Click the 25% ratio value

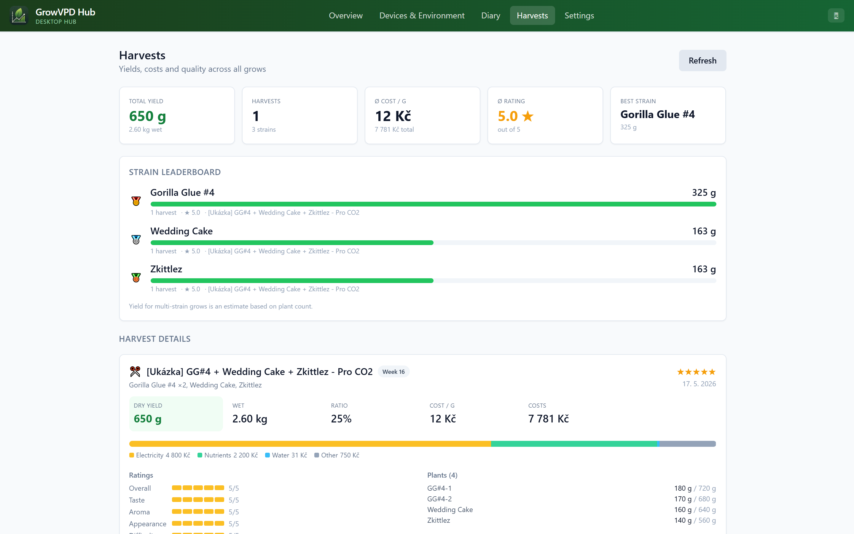(341, 419)
